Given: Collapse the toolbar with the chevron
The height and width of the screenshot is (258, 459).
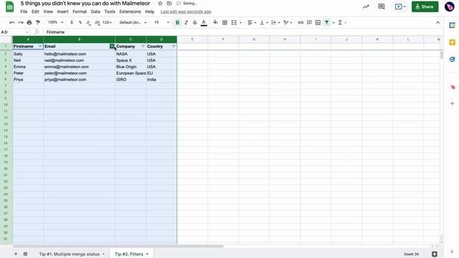Looking at the screenshot, I should pos(438,22).
